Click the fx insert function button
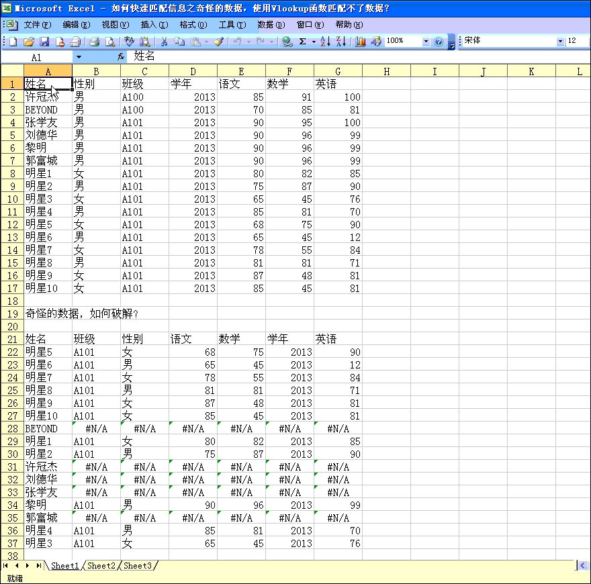The width and height of the screenshot is (591, 584). point(121,57)
